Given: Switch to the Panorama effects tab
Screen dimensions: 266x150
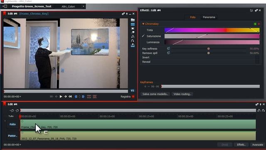Looking at the screenshot, I should coord(209,17).
